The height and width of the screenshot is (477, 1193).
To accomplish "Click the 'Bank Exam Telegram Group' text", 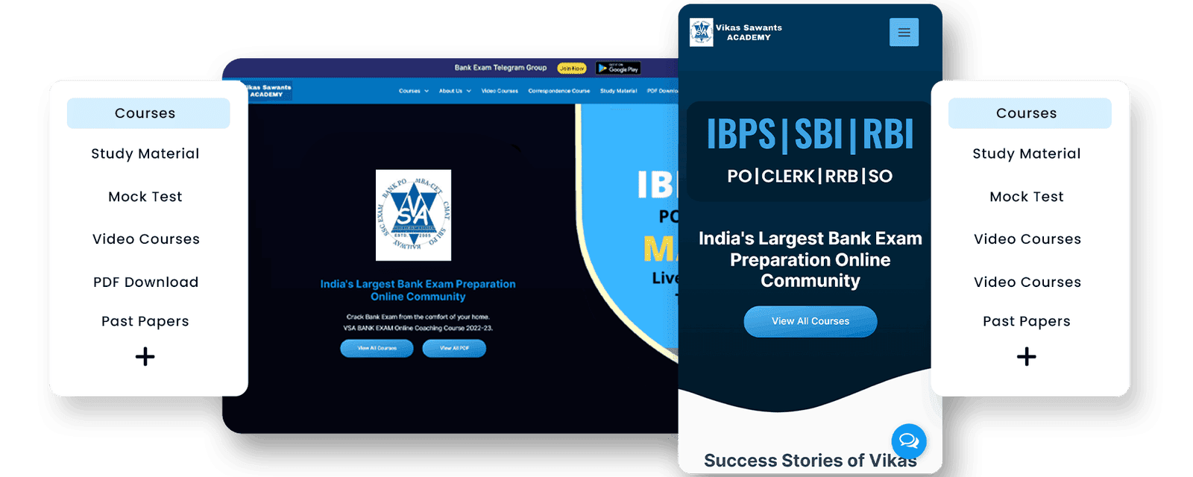I will tap(500, 68).
